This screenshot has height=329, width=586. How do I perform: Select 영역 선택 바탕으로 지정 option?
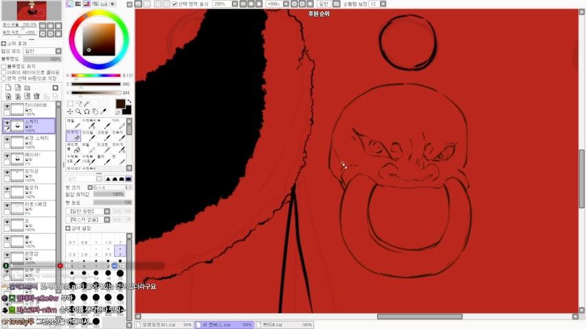tap(3, 78)
